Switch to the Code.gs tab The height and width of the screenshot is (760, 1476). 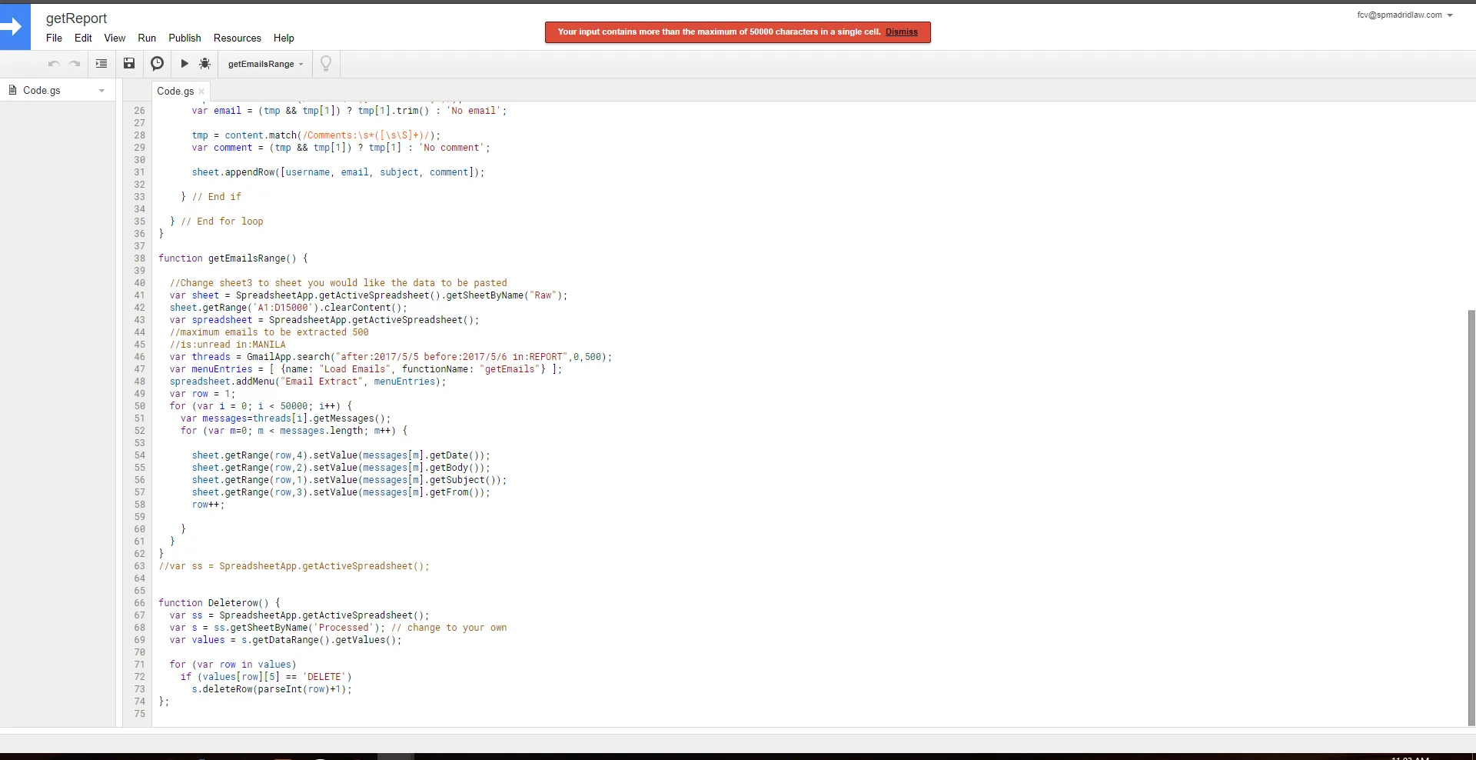pyautogui.click(x=175, y=91)
